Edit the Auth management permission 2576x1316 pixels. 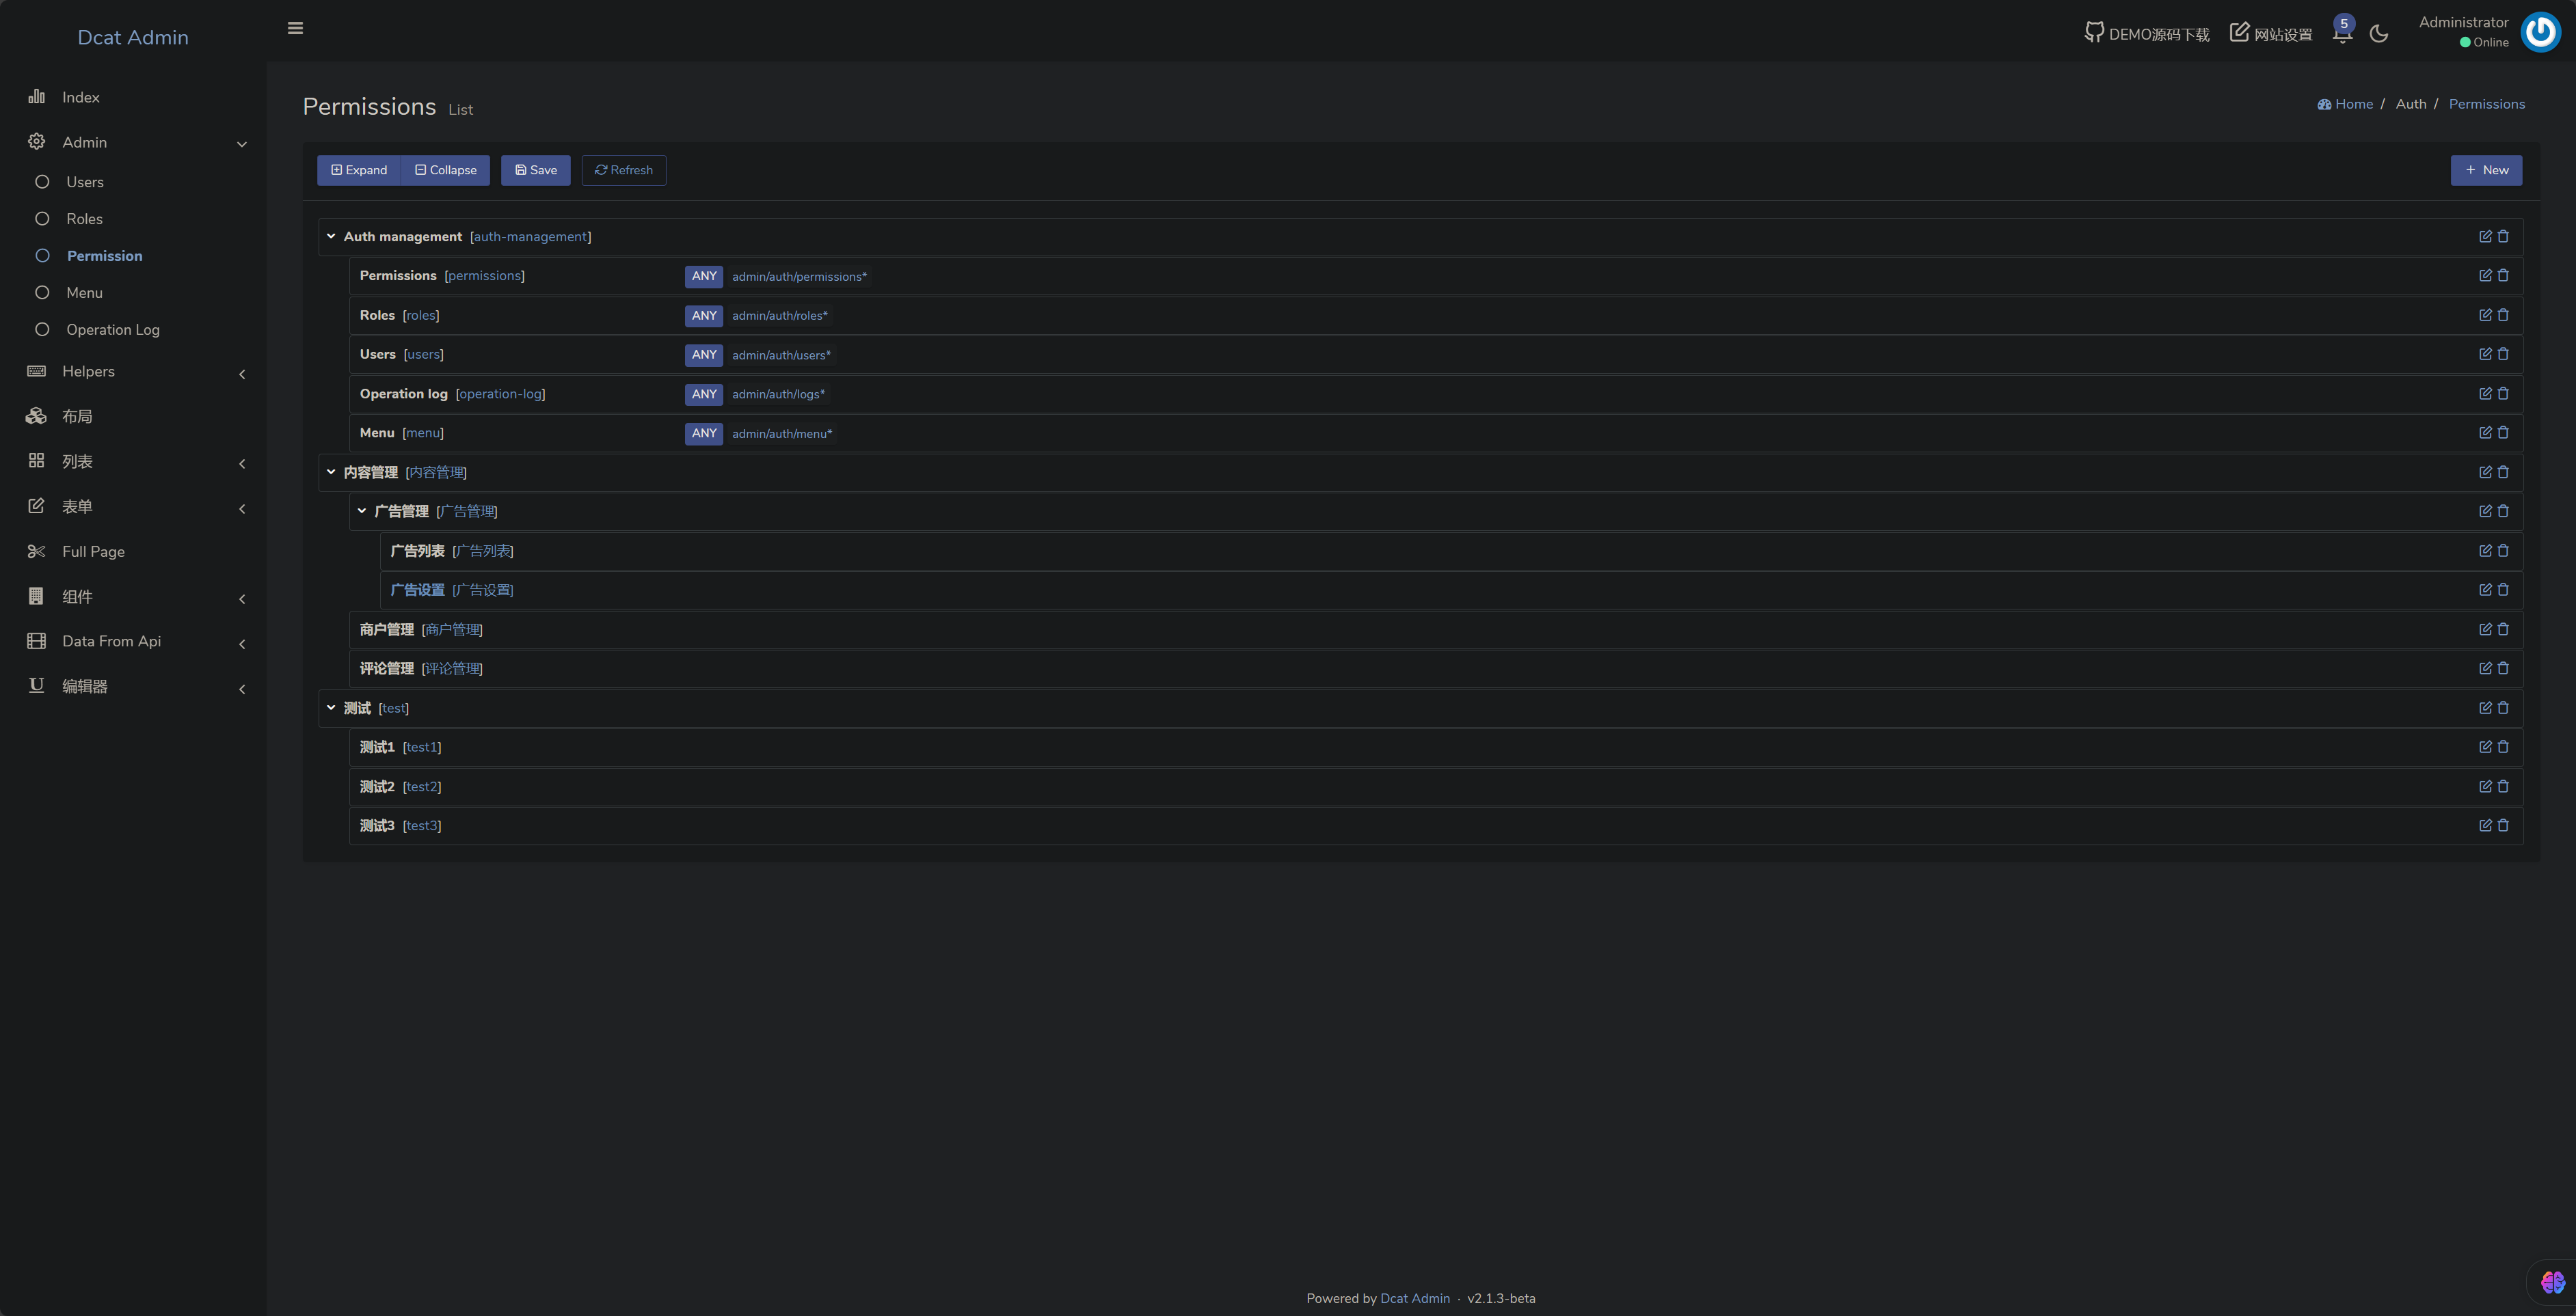tap(2485, 237)
